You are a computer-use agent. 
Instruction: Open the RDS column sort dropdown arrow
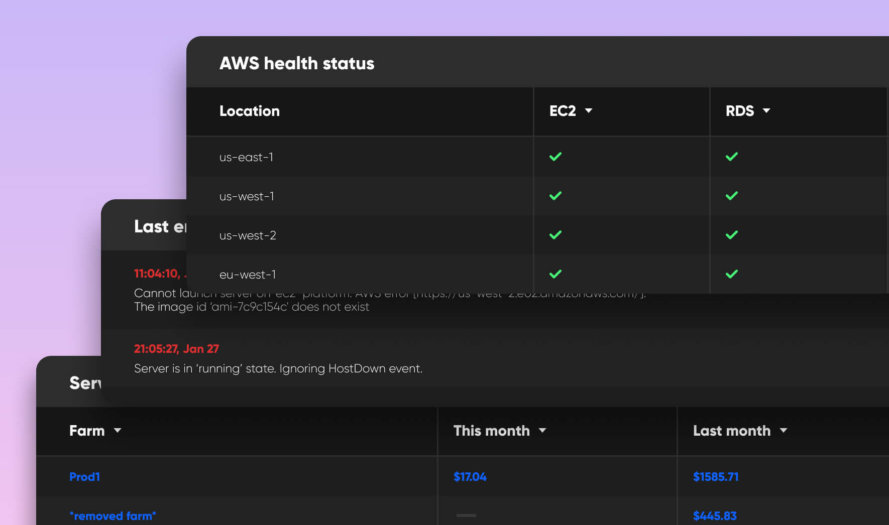click(x=766, y=111)
